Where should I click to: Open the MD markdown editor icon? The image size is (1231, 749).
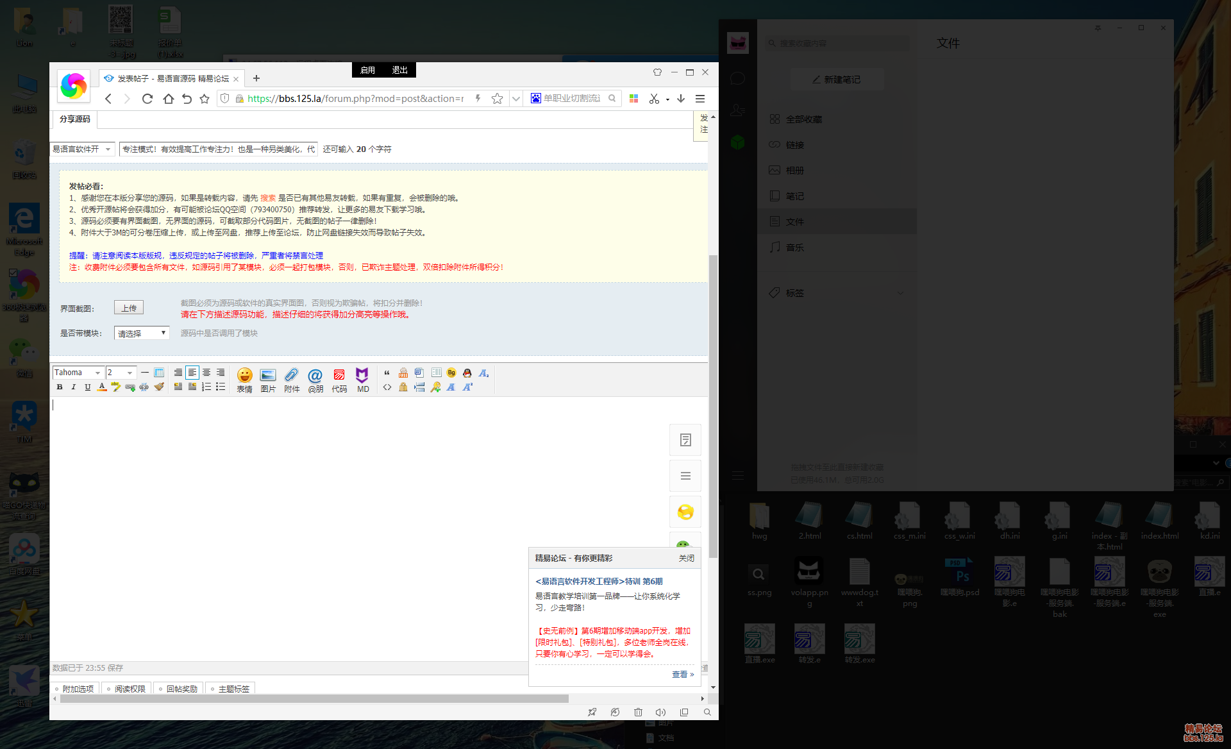click(x=363, y=380)
